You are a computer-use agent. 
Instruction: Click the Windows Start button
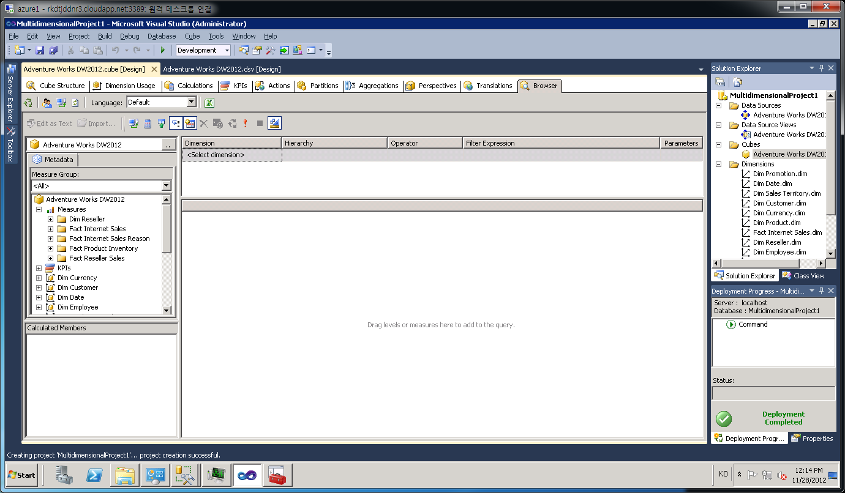point(22,475)
